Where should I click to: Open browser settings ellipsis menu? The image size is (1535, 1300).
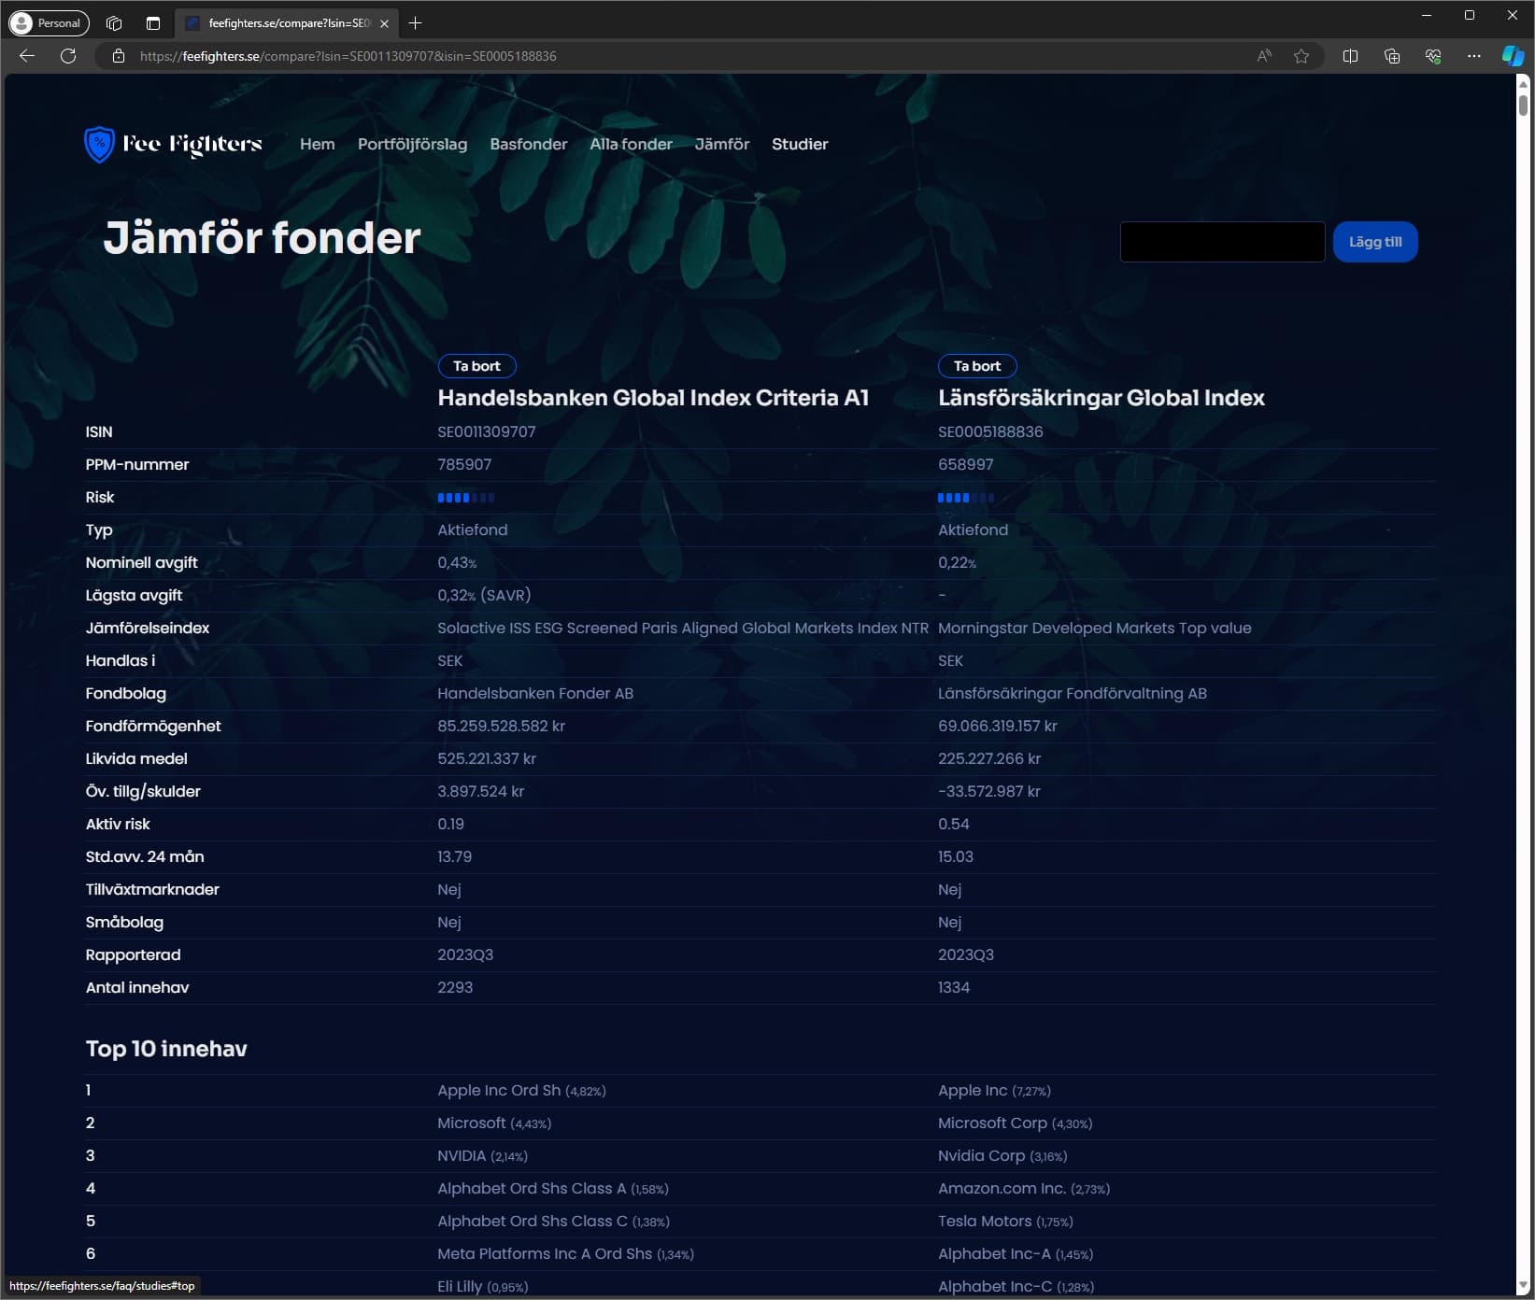tap(1473, 56)
